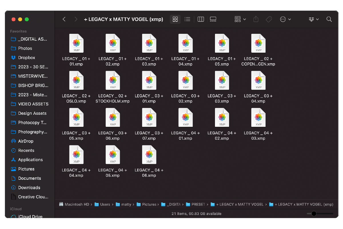Switch to gallery view
The image size is (343, 229).
(213, 19)
